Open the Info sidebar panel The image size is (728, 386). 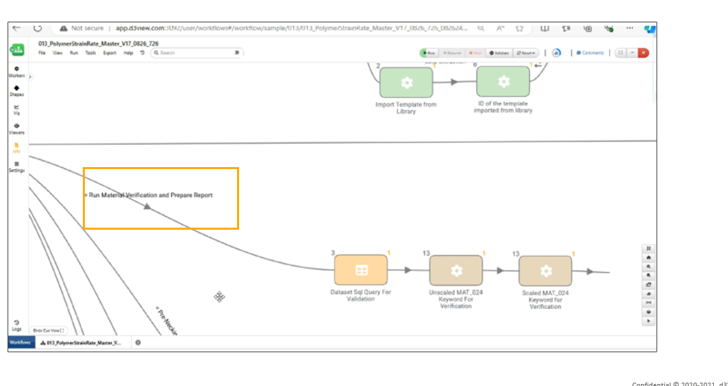(17, 148)
